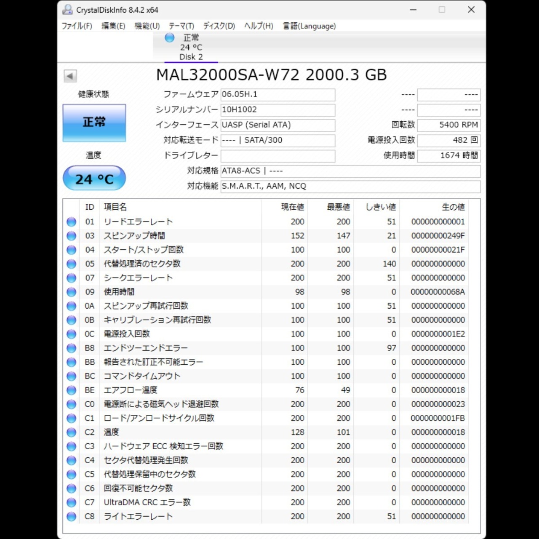Viewport: 539px width, 539px height.
Task: Click status orb for ID C1 ロード/アンロードサイクル回数
Action: (x=71, y=418)
